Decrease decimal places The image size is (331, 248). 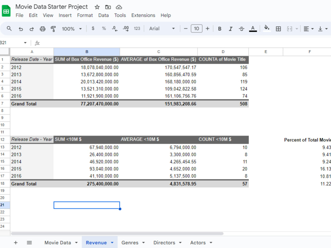pos(115,29)
